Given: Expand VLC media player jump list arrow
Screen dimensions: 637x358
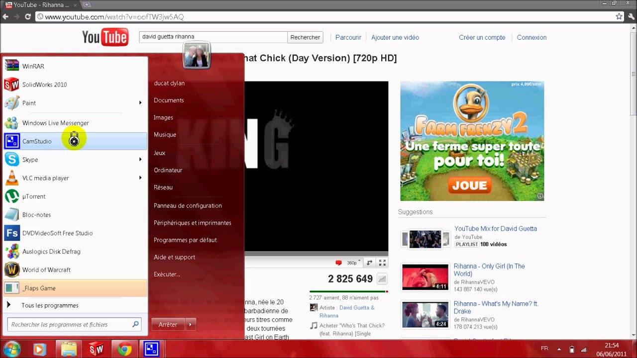Looking at the screenshot, I should click(140, 178).
